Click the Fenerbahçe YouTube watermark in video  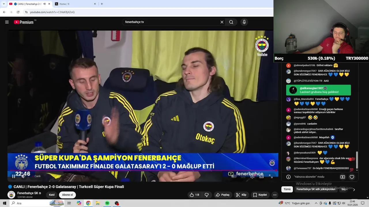coord(262,46)
